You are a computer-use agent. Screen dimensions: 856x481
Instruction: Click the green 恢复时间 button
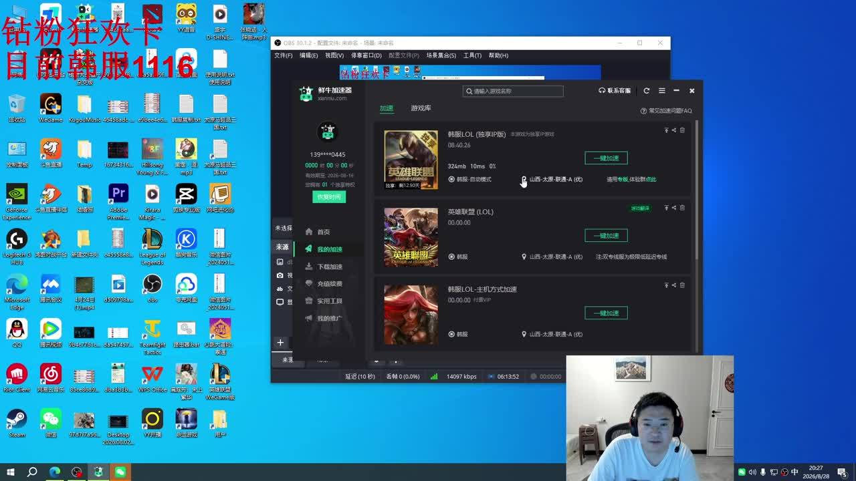coord(329,197)
